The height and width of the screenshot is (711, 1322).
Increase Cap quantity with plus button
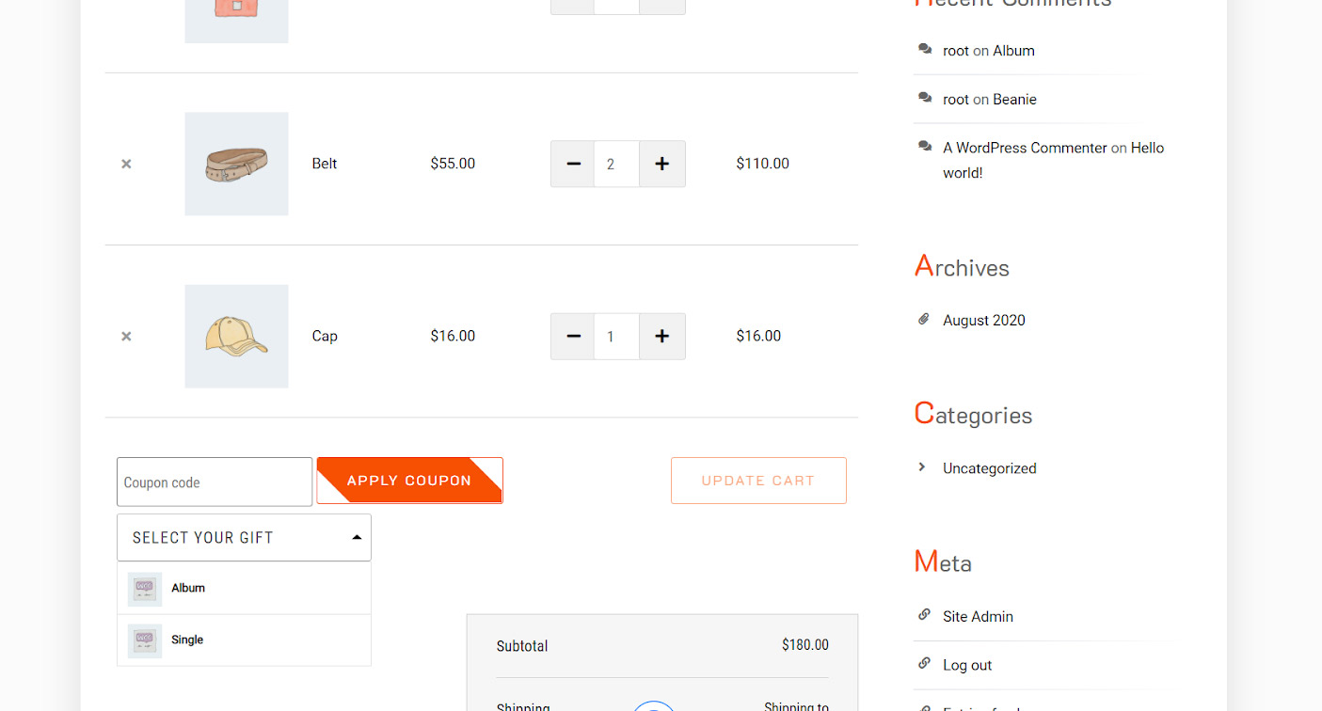(661, 336)
